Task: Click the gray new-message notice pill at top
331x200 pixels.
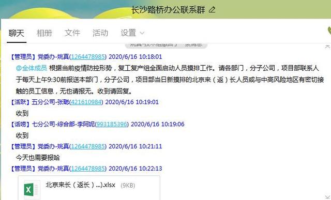Action: coord(166,45)
